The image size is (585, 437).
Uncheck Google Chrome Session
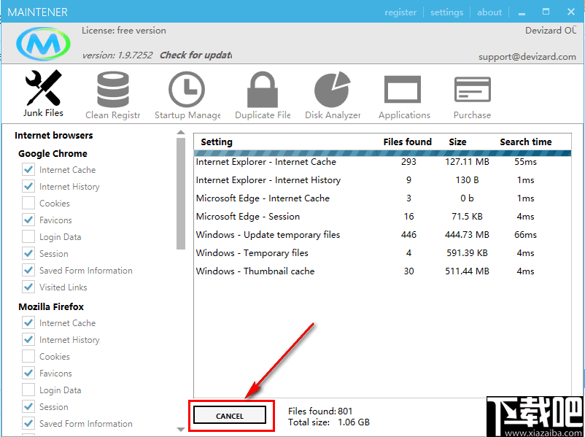[28, 253]
